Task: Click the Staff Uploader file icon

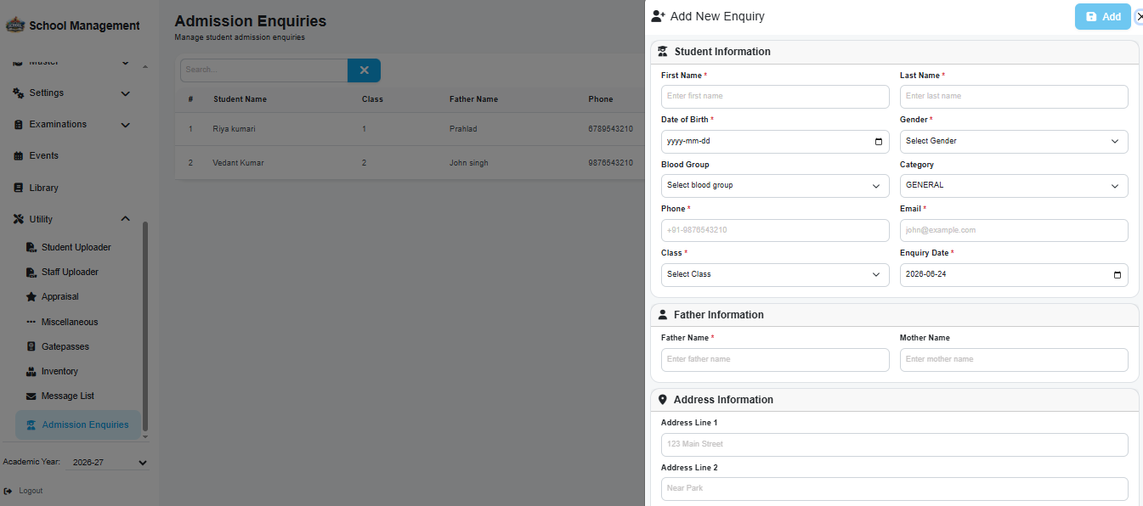Action: (31, 272)
